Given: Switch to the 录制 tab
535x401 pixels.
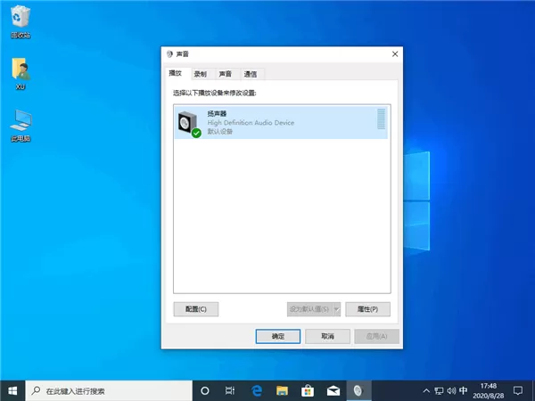Looking at the screenshot, I should click(200, 74).
